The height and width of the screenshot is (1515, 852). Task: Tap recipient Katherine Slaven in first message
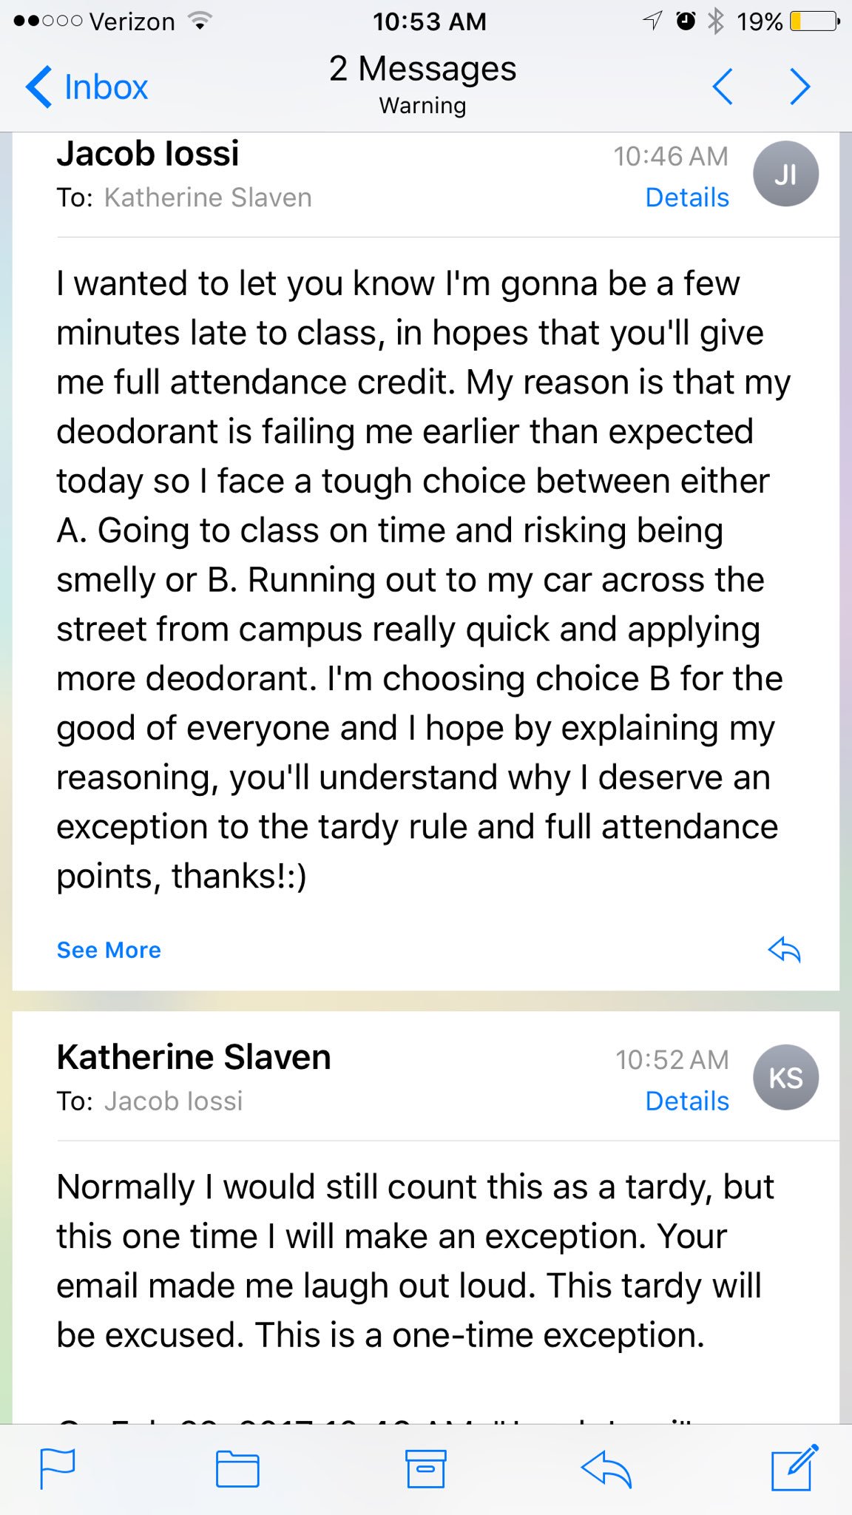pyautogui.click(x=208, y=198)
